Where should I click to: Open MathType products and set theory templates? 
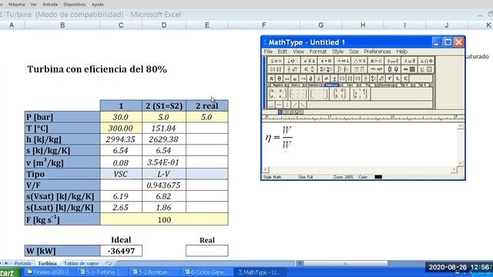click(393, 69)
